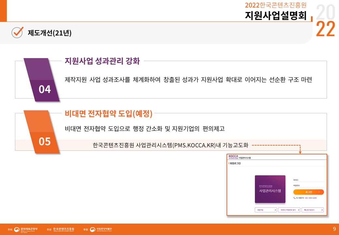The width and height of the screenshot is (339, 235).
Task: Click the purple 사업관리시스템 tile
Action: click(270, 189)
